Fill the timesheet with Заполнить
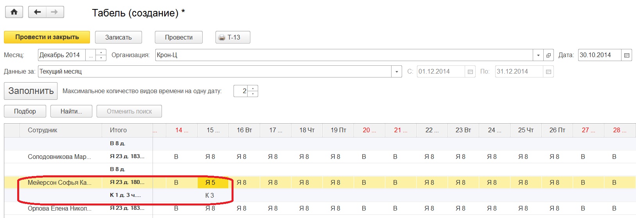 (31, 91)
